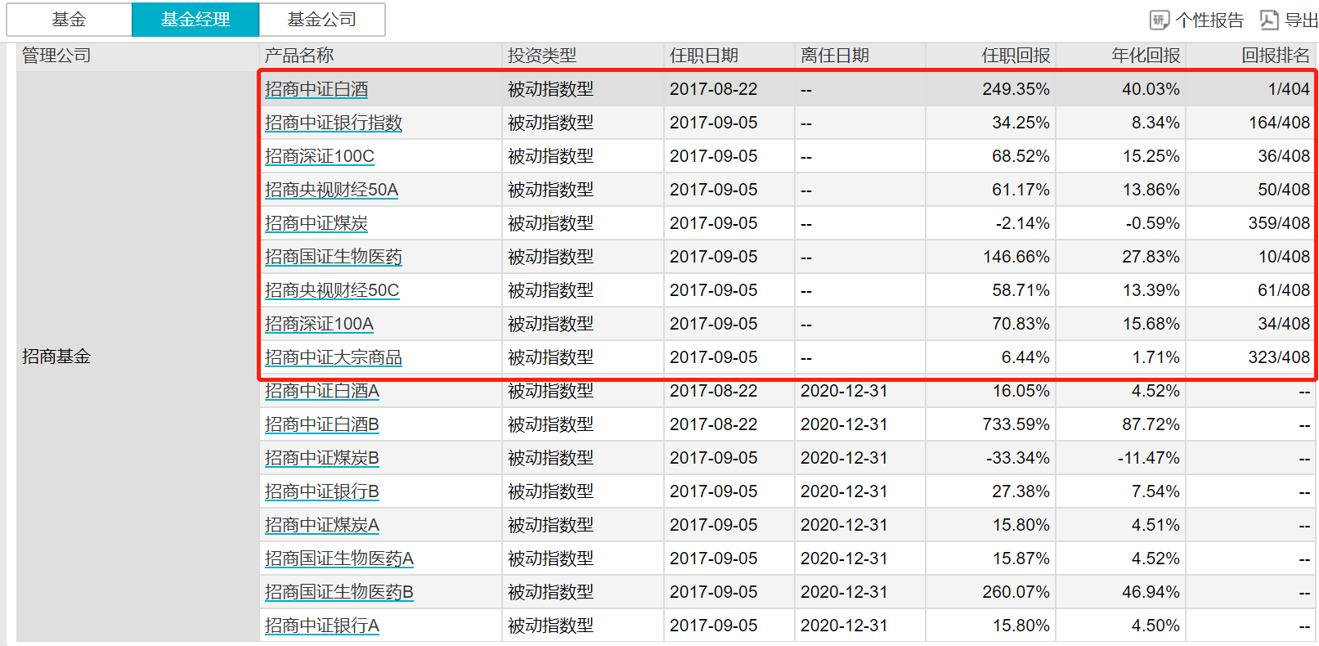This screenshot has width=1319, height=646.
Task: Open the 基金公司 tab
Action: coord(321,20)
